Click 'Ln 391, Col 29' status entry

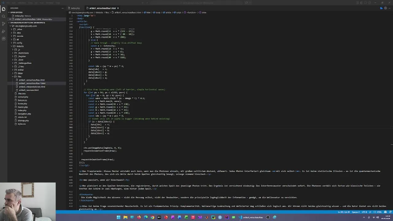pyautogui.click(x=344, y=212)
